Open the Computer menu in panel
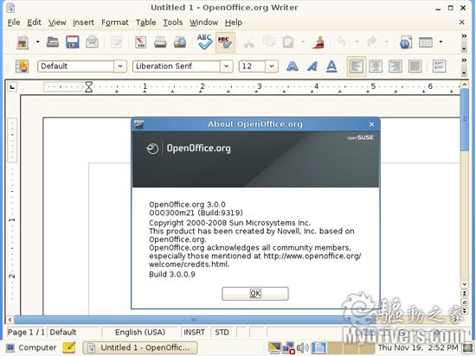Viewport: 476px width, 356px height. click(x=31, y=347)
